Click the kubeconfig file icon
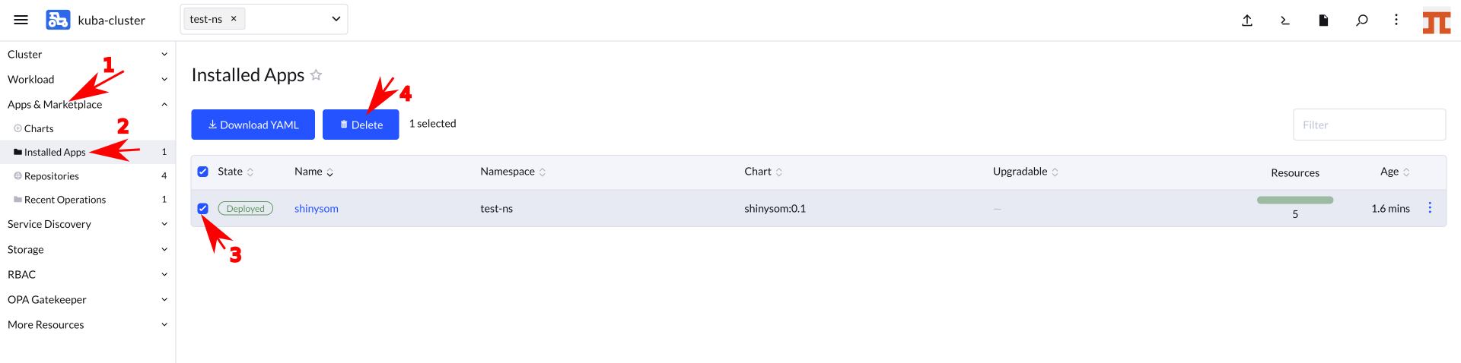The width and height of the screenshot is (1461, 363). coord(1323,21)
